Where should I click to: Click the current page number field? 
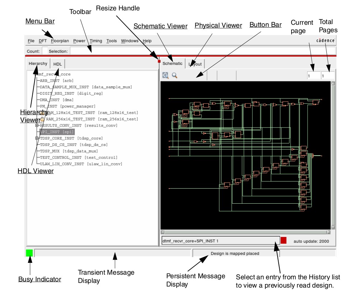coord(313,76)
